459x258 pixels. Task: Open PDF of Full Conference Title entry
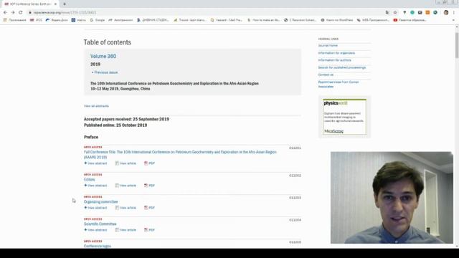(x=149, y=163)
